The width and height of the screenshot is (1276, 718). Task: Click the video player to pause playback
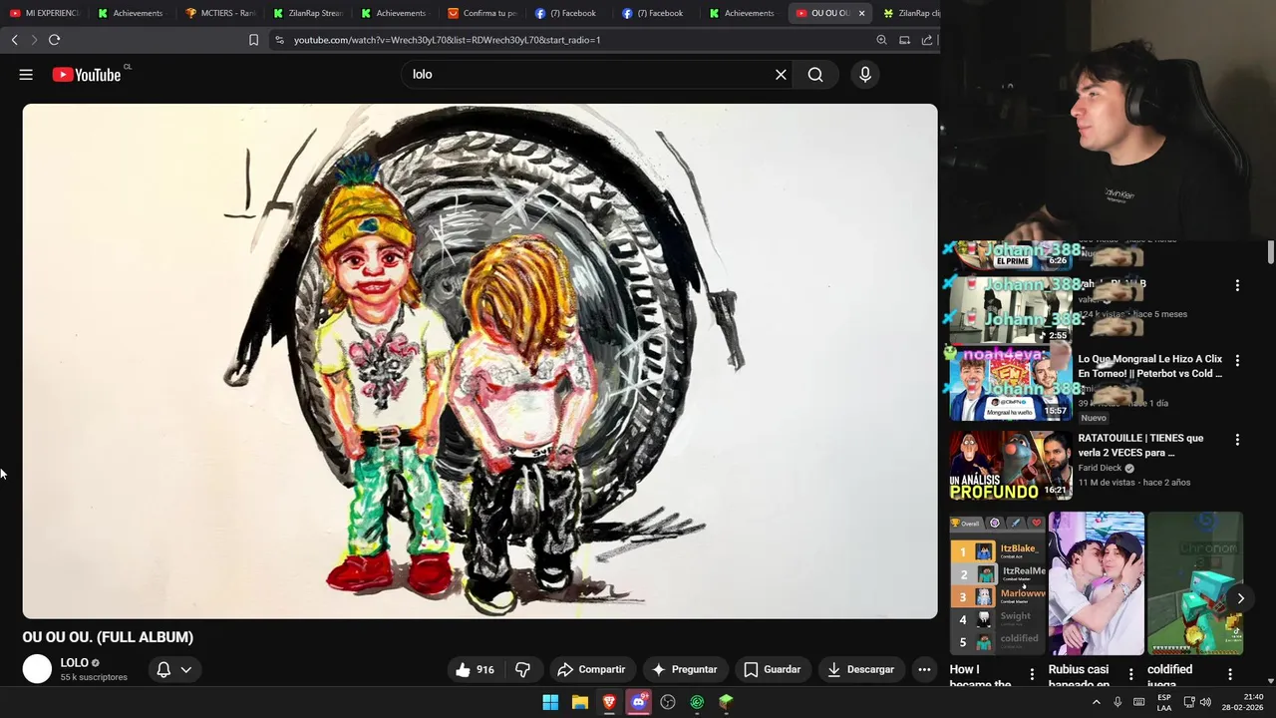(x=479, y=361)
